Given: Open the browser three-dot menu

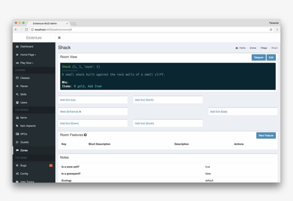Looking at the screenshot, I should 277,30.
